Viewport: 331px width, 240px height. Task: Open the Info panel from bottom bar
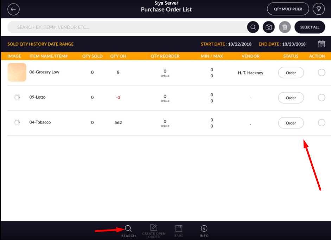click(x=204, y=230)
